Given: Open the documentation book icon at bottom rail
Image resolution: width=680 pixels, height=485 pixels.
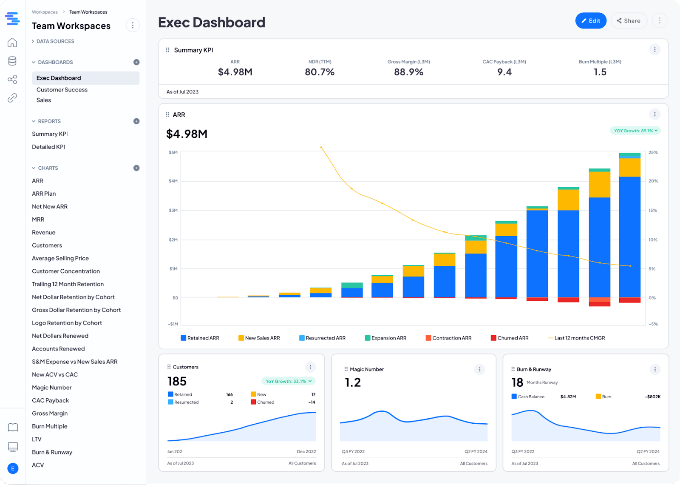Looking at the screenshot, I should [12, 427].
